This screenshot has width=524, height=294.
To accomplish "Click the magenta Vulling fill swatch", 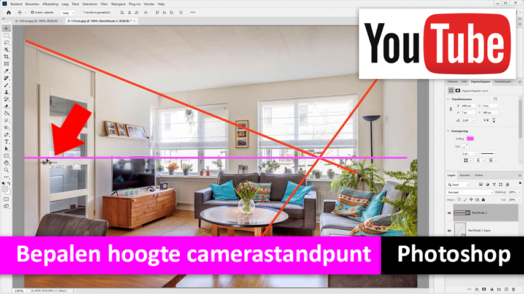I will point(470,139).
